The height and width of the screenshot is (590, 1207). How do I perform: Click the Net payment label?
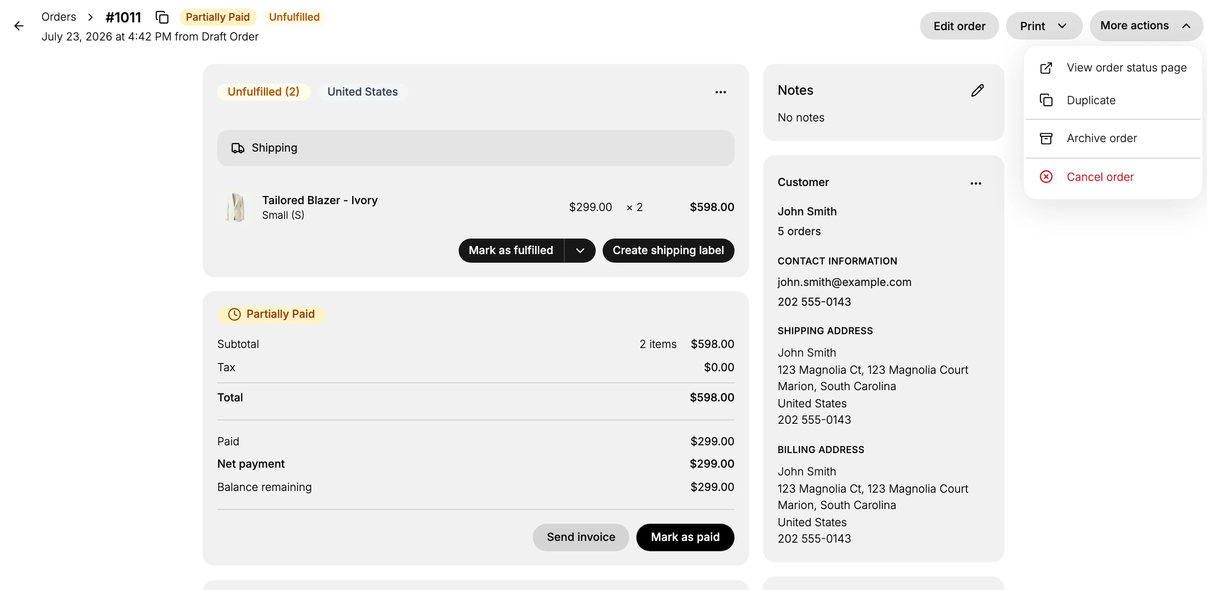[251, 464]
